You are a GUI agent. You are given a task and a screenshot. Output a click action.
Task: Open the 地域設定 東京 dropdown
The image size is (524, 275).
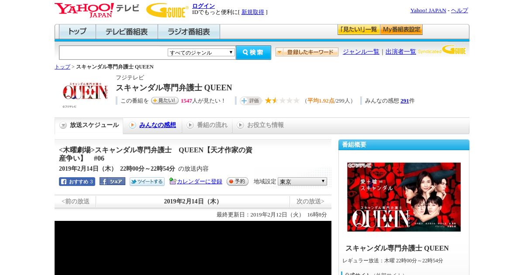point(302,181)
